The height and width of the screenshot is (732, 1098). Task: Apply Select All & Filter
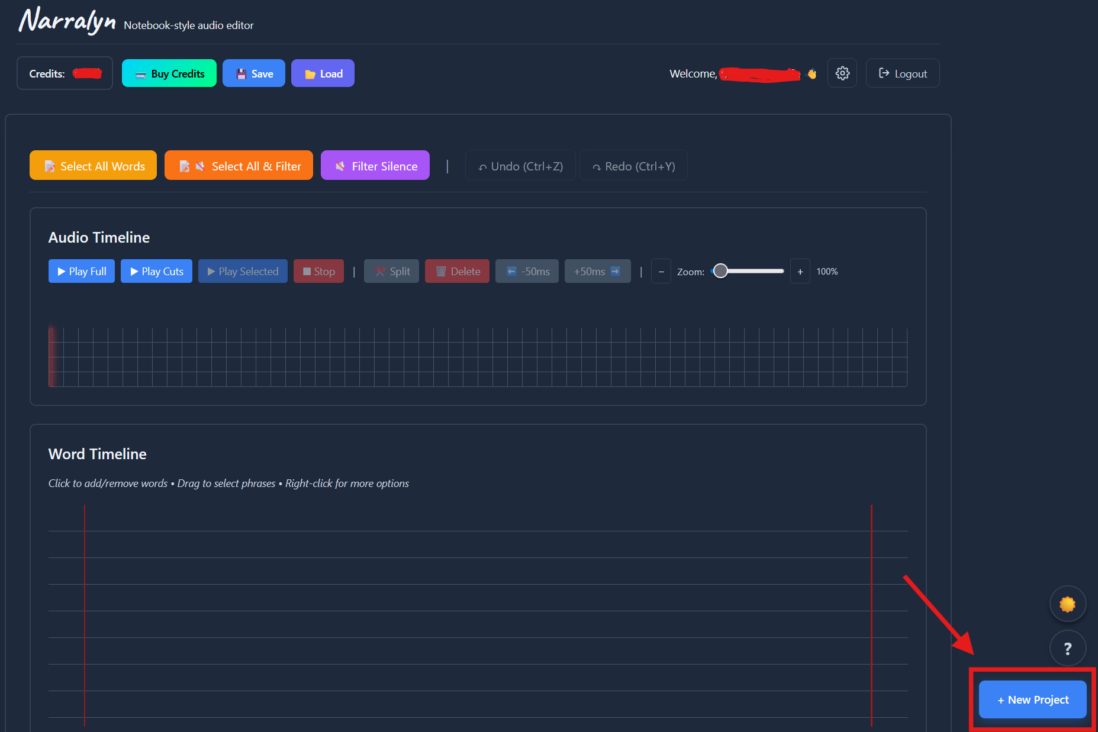(239, 166)
